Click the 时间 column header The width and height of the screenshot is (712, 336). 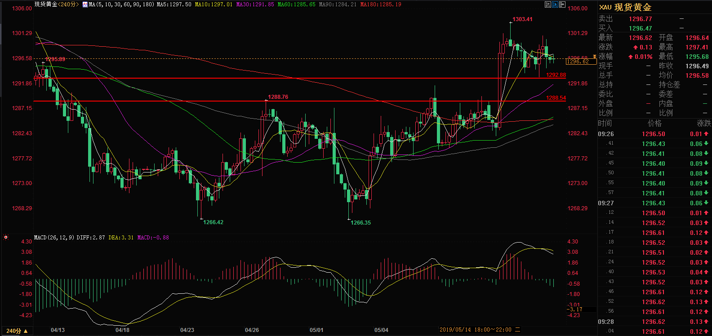[x=605, y=123]
